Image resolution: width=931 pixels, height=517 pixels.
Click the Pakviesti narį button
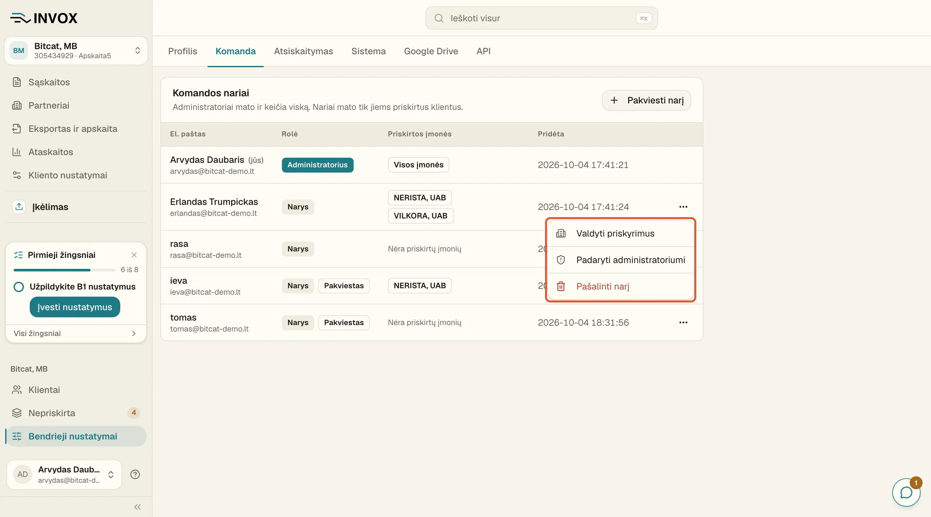(x=646, y=100)
